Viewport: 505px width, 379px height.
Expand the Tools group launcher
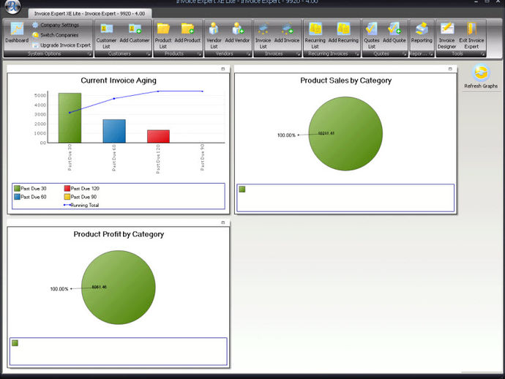(483, 54)
